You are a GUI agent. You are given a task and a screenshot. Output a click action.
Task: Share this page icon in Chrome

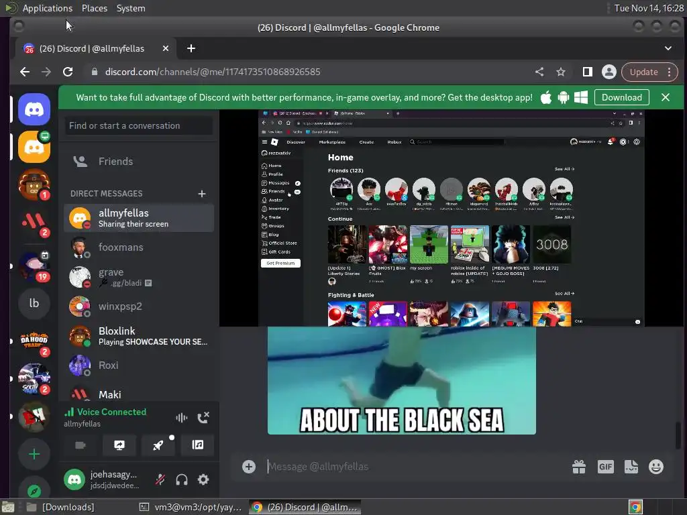point(539,72)
